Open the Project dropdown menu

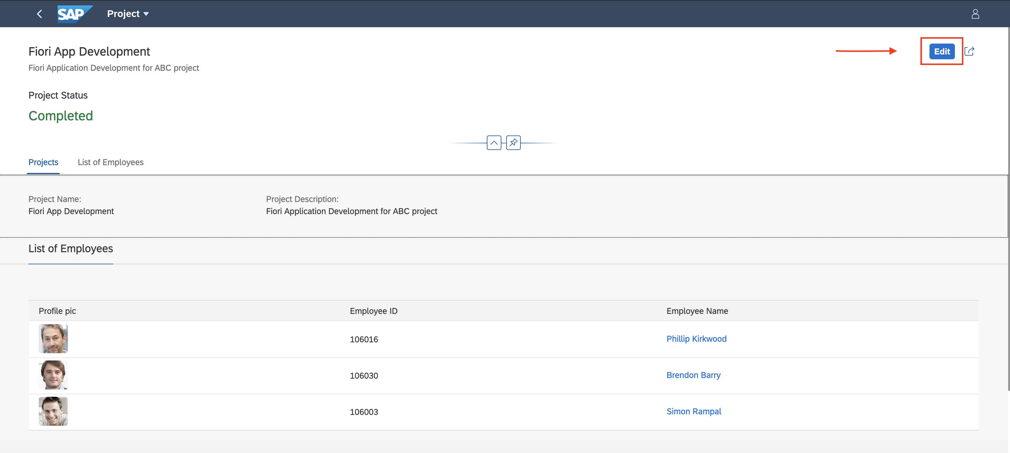point(128,14)
